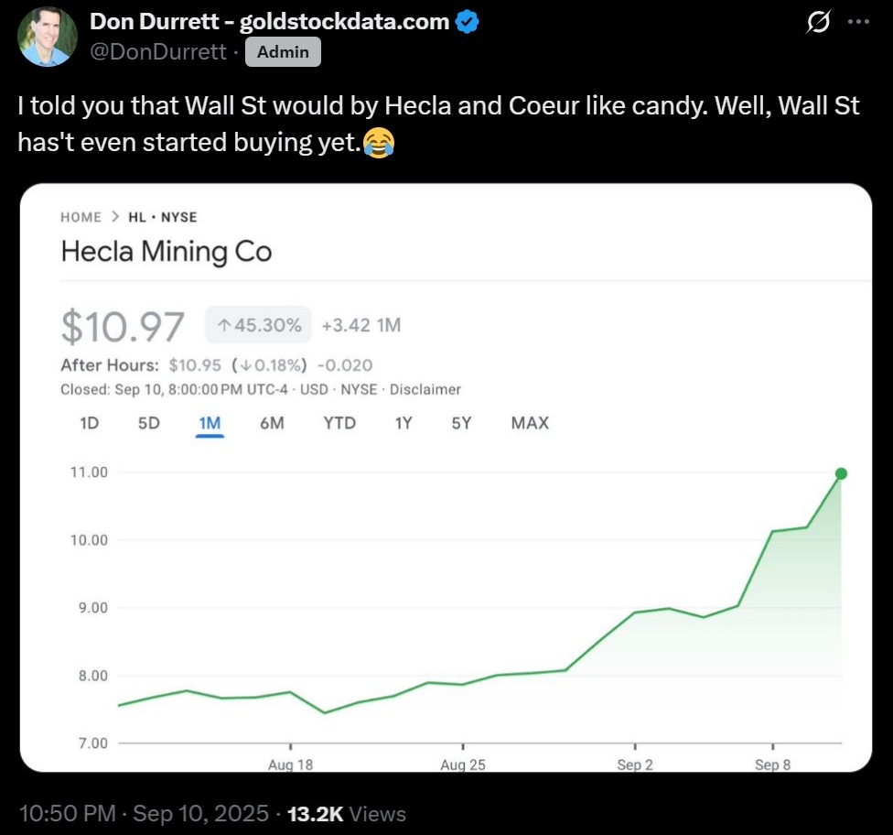This screenshot has width=893, height=835.
Task: Show the MAX price history
Action: coord(530,423)
